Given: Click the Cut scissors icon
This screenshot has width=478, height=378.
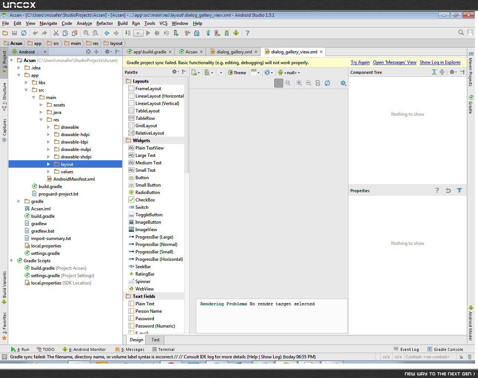Looking at the screenshot, I should [x=56, y=33].
